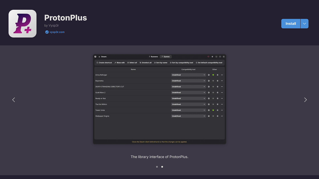Image resolution: width=319 pixels, height=179 pixels.
Task: Click the blue Install button
Action: tap(291, 23)
